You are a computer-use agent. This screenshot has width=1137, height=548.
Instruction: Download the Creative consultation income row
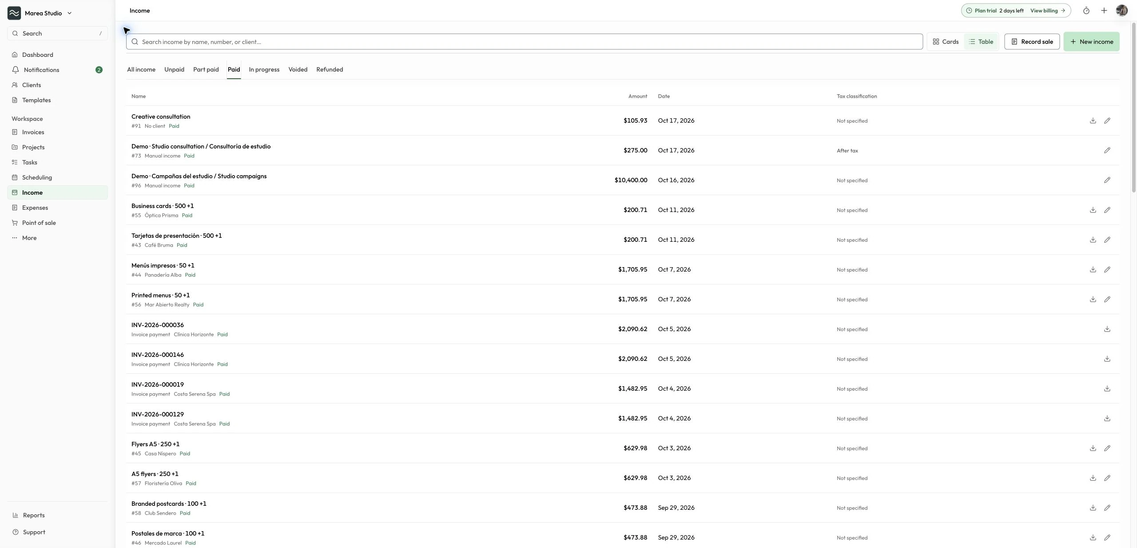tap(1093, 120)
